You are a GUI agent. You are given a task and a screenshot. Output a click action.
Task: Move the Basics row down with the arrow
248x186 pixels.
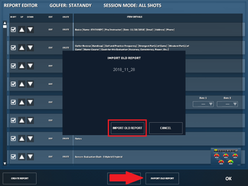pos(30,29)
